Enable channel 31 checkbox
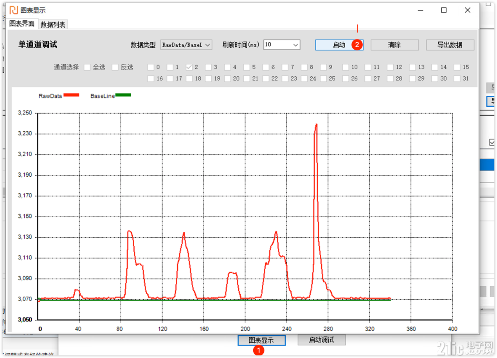The image size is (497, 358). pyautogui.click(x=457, y=79)
